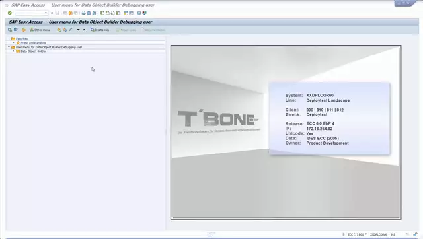The width and height of the screenshot is (423, 239).
Task: Click the Generate Shortcut icon
Action: (131, 13)
